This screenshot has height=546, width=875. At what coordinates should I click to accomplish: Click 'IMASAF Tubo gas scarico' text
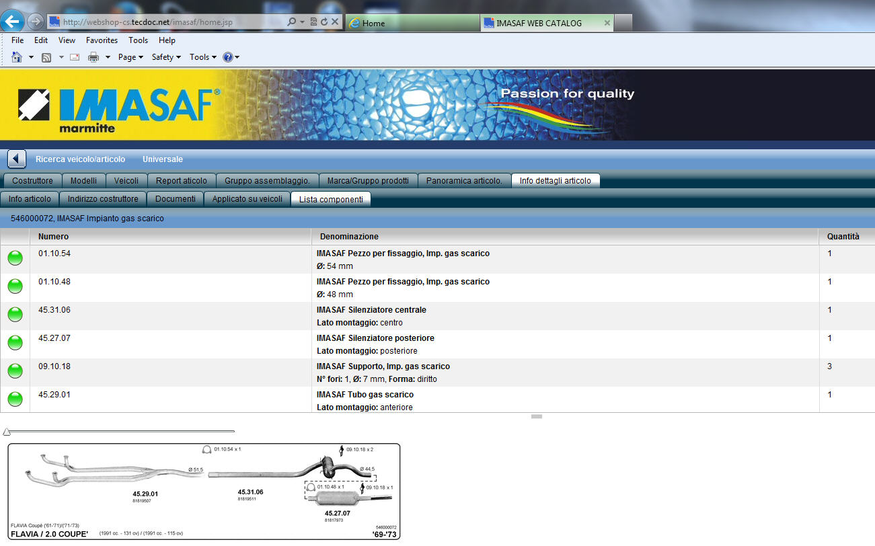tap(365, 395)
